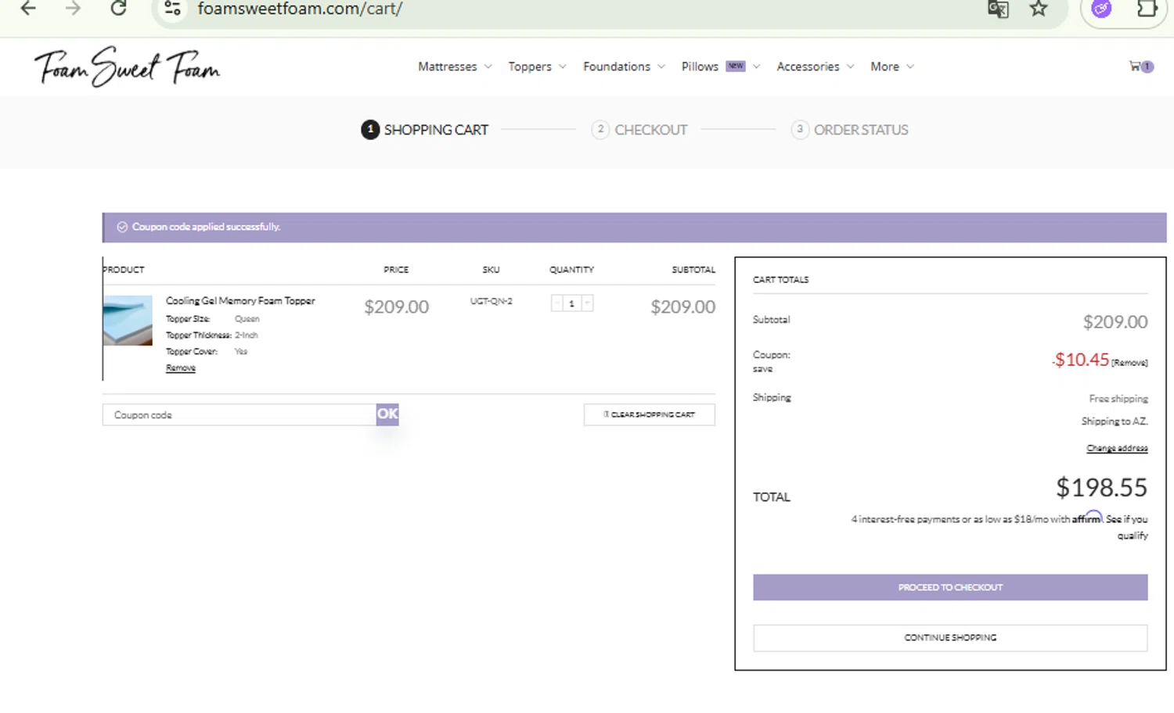
Task: Click the Coupon code input field
Action: tap(239, 415)
